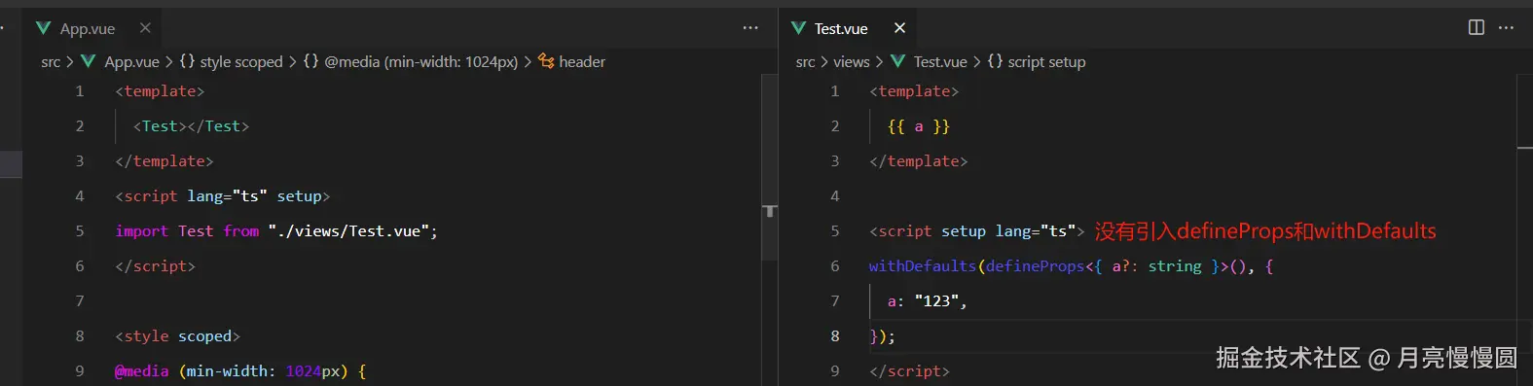The height and width of the screenshot is (386, 1533).
Task: Click 'defineProps' in Test.vue
Action: pyautogui.click(x=1035, y=266)
